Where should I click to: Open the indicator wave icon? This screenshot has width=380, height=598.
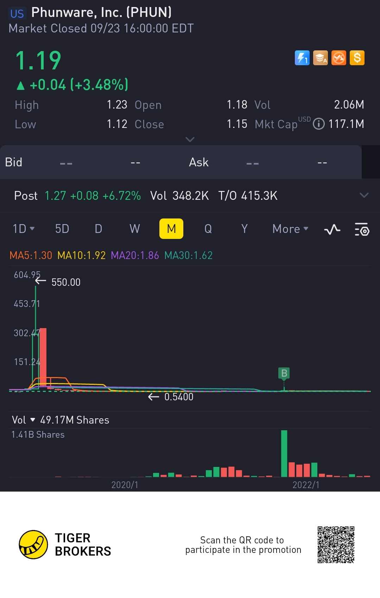(332, 229)
